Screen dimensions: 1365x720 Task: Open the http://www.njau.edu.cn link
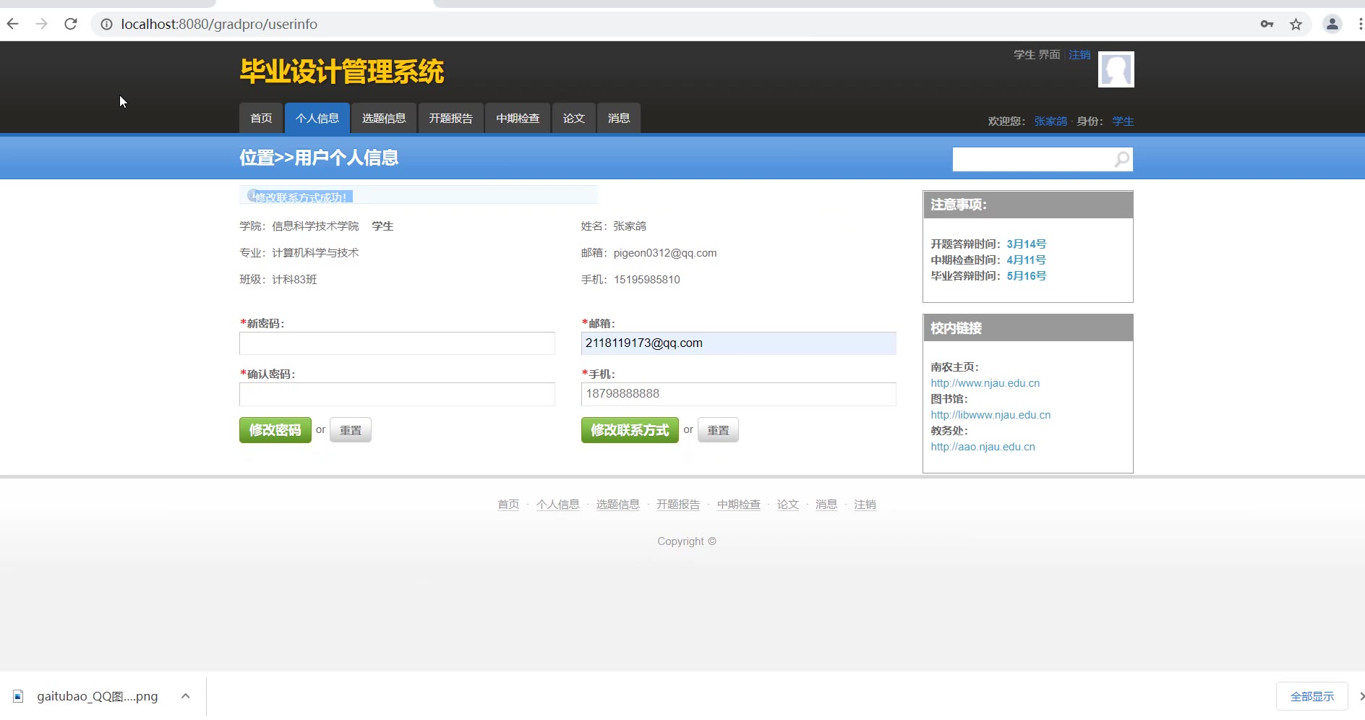985,383
